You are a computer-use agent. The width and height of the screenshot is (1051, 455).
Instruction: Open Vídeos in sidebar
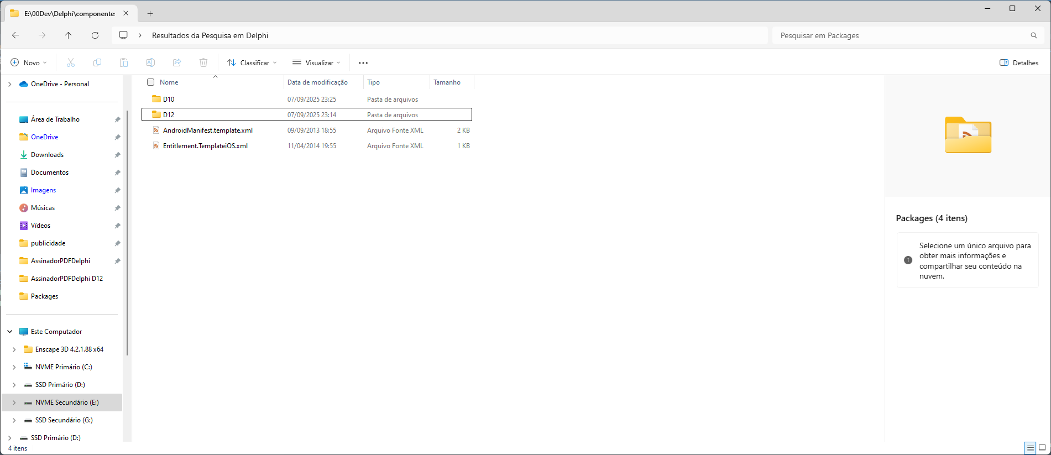click(x=41, y=226)
